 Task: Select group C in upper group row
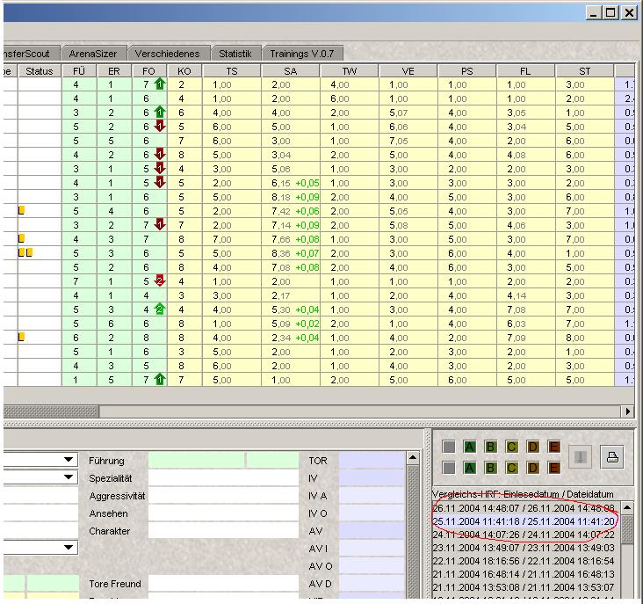coord(512,447)
